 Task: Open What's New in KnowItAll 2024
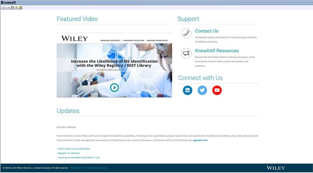click(x=74, y=149)
